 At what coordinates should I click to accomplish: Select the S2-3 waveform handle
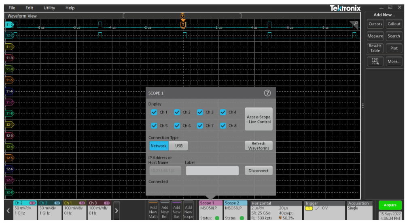click(x=10, y=136)
